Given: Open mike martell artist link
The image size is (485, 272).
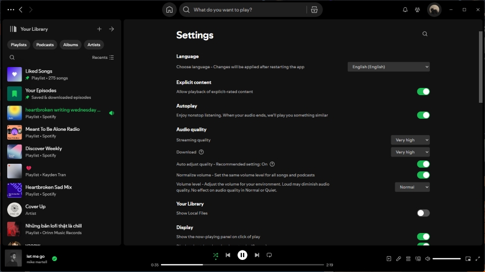Looking at the screenshot, I should point(37,262).
